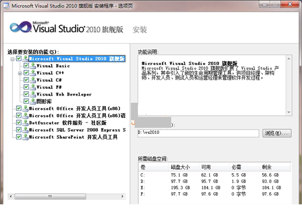Uncheck the Visual F# checkbox
302x212 pixels.
coord(26,87)
